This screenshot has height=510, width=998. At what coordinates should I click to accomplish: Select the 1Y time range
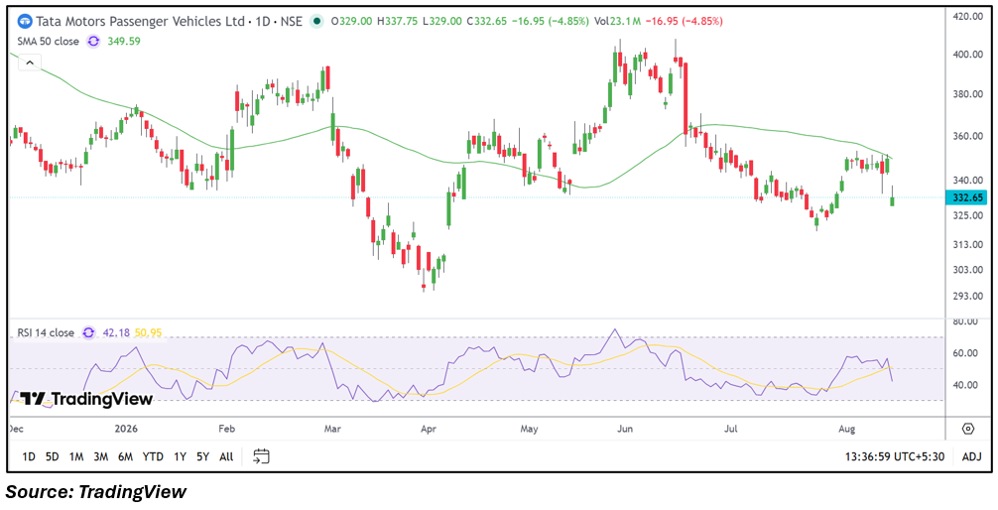(181, 456)
